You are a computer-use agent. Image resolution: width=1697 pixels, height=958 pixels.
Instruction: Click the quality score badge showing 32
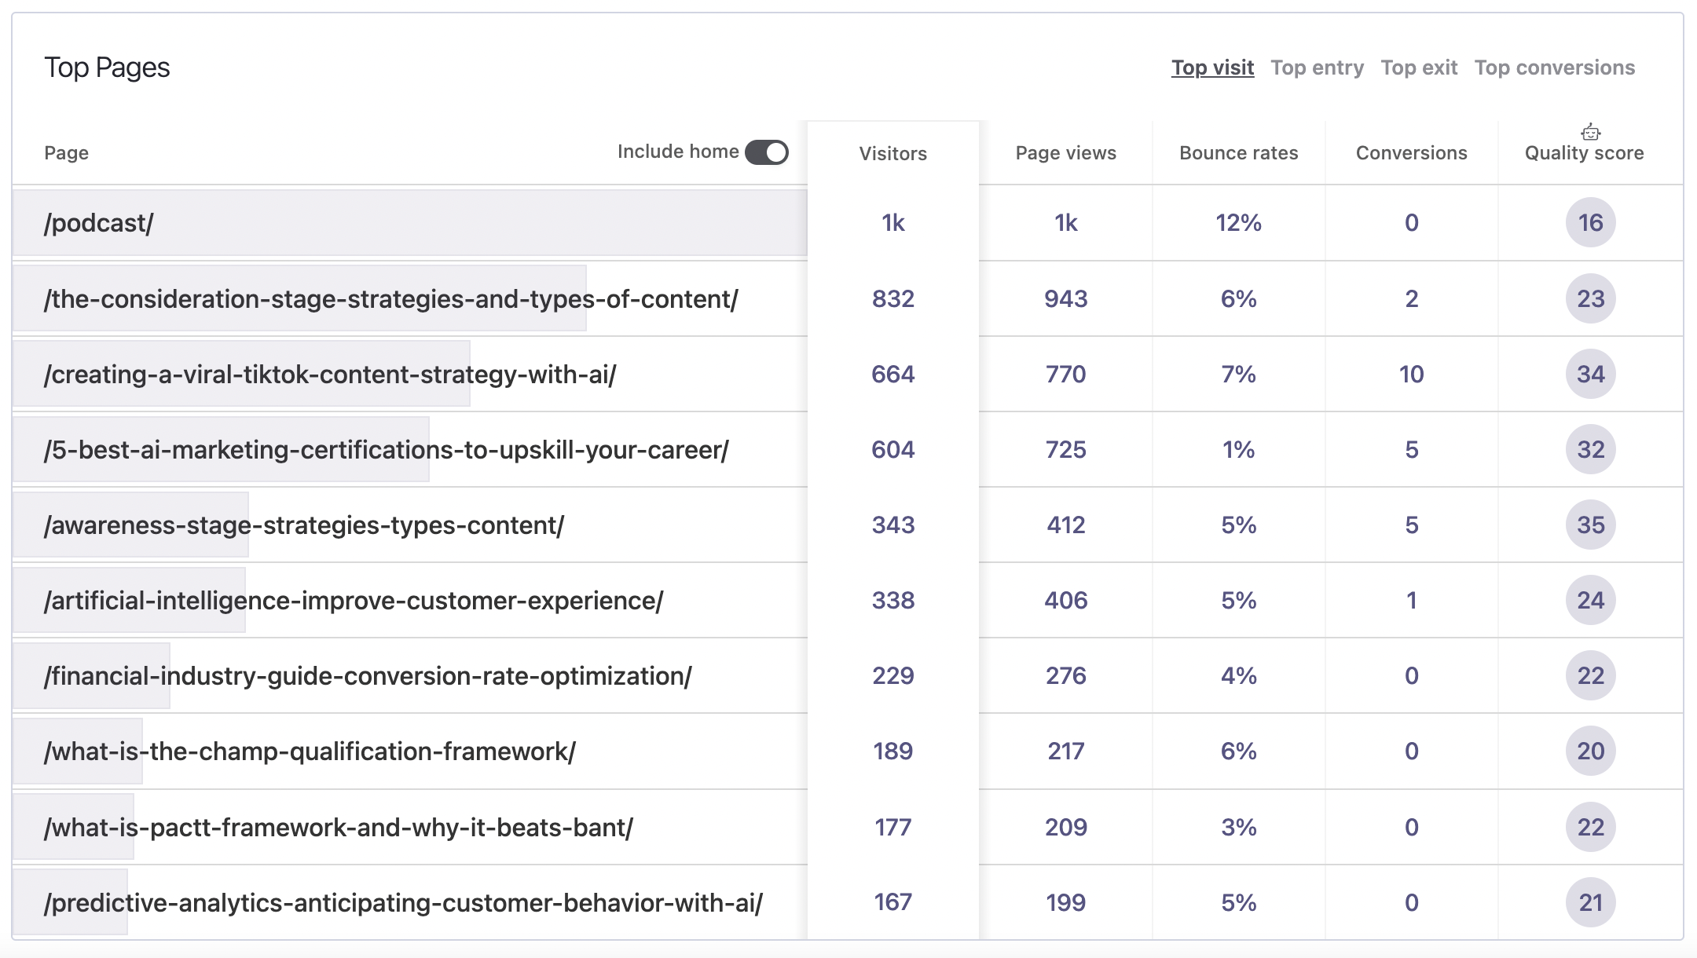[1592, 449]
